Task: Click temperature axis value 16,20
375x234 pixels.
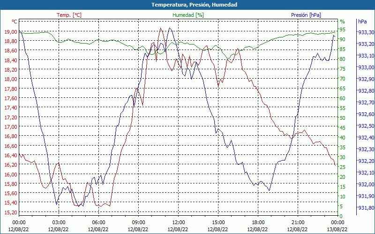Action: pyautogui.click(x=11, y=165)
